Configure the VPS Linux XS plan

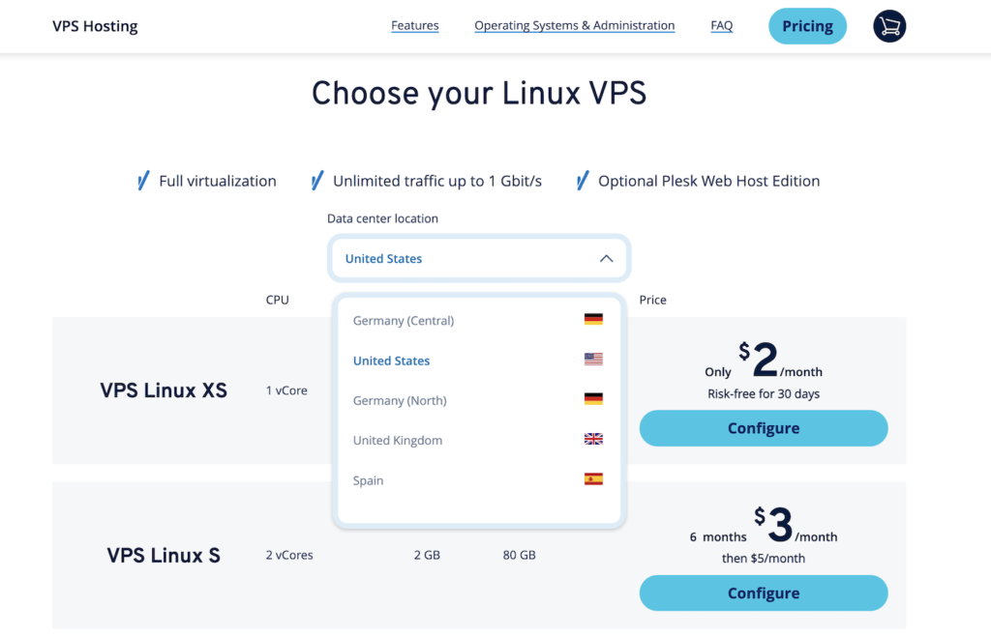(x=763, y=428)
